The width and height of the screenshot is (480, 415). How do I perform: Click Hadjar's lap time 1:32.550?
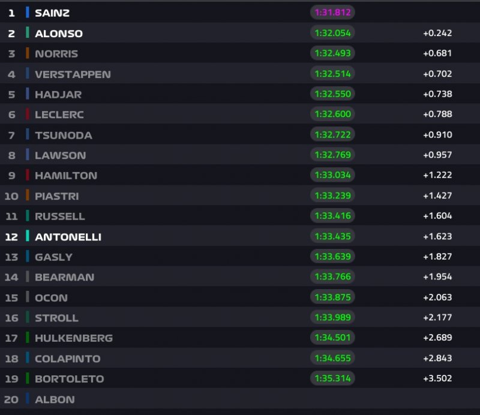332,94
